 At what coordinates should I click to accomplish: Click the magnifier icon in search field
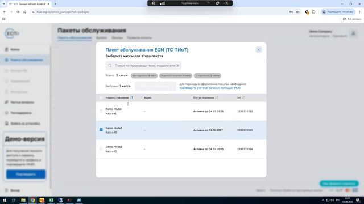[x=110, y=66]
